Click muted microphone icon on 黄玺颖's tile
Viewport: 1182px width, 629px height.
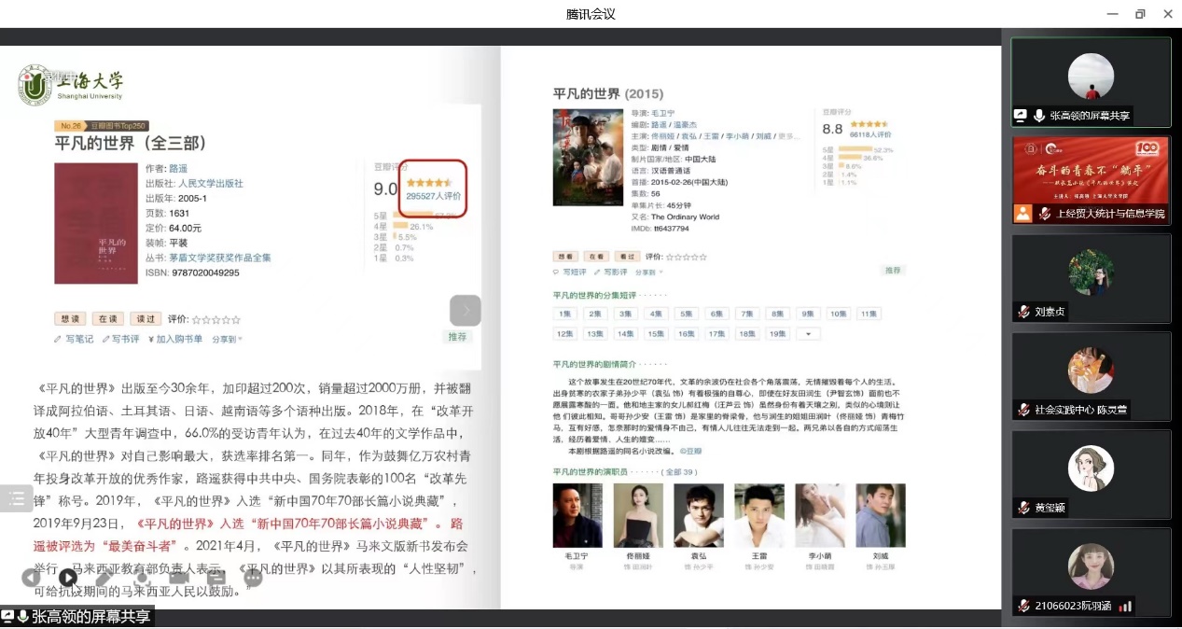click(x=1023, y=508)
